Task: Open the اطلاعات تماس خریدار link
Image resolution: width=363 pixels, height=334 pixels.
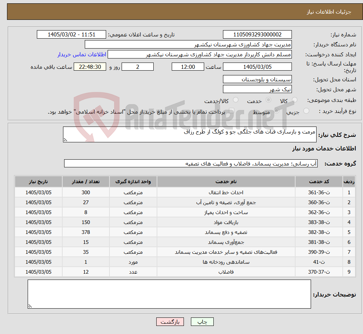Action: coord(82,54)
